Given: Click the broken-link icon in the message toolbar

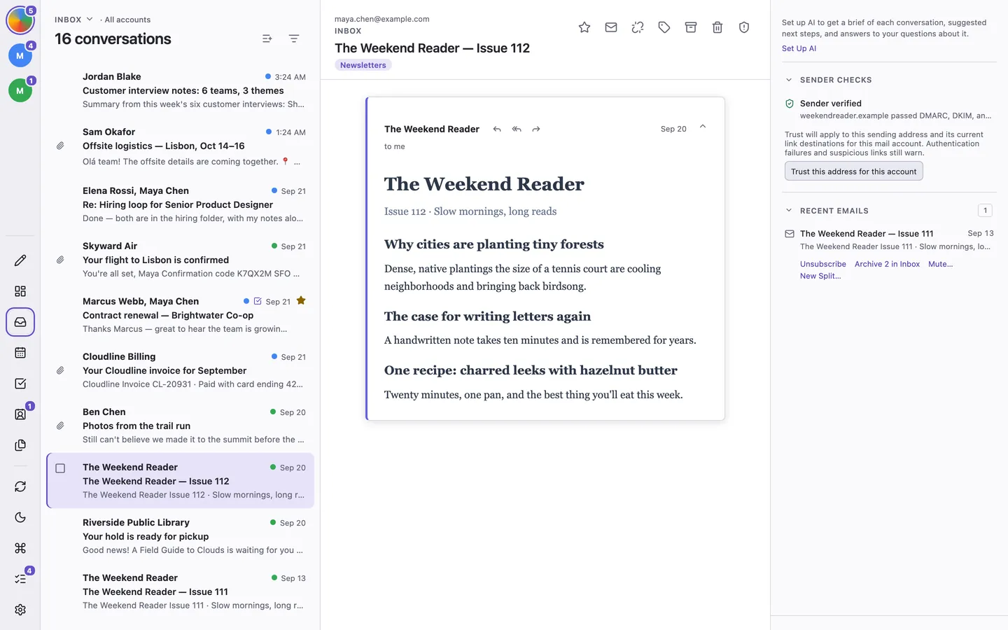Looking at the screenshot, I should pos(638,27).
